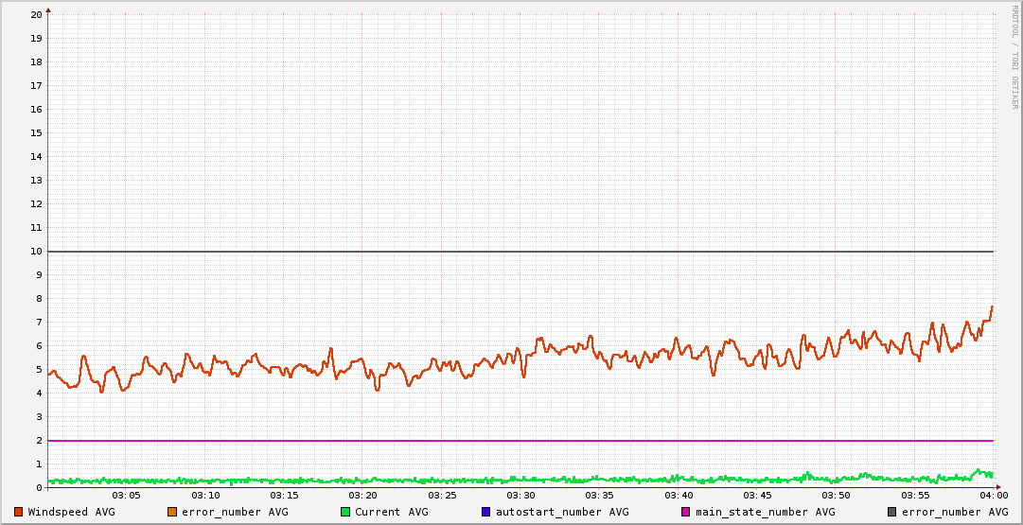Select the autostart_number AVG legend label
This screenshot has width=1023, height=525.
pos(561,512)
